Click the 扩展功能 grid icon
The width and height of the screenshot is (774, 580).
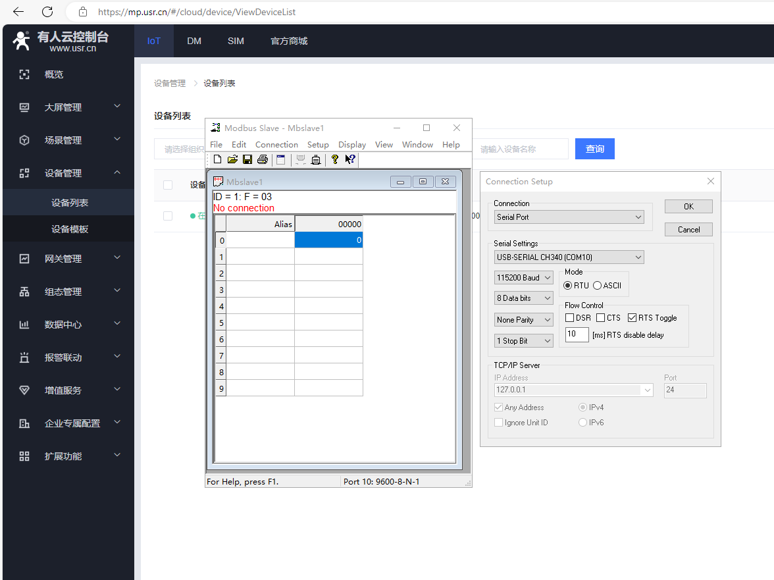(24, 456)
